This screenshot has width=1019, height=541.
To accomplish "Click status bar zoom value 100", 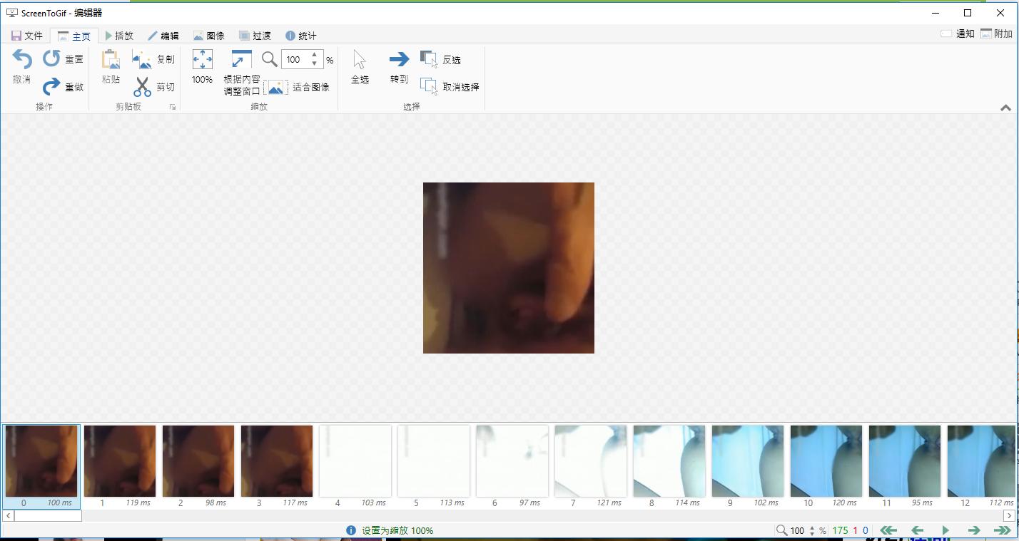I will [x=798, y=530].
